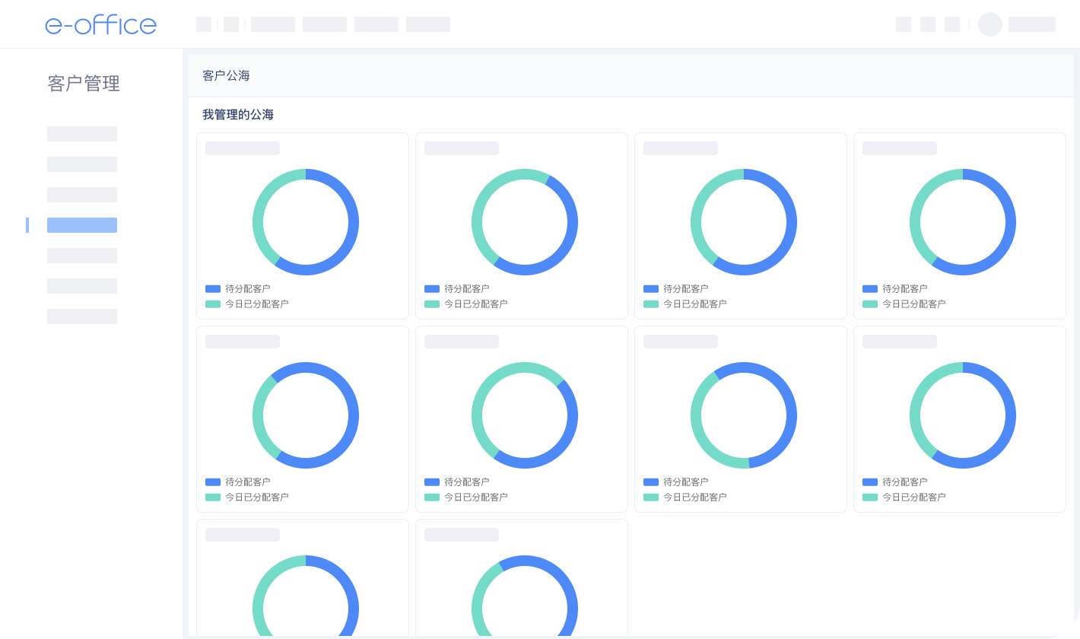The image size is (1080, 639).
Task: Open the last sidebar item under 客户管理
Action: point(82,316)
